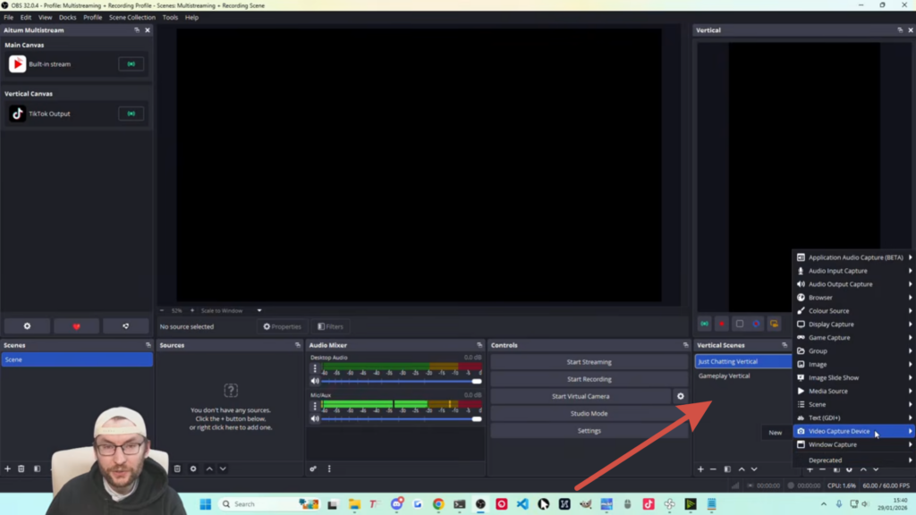The image size is (916, 515).
Task: Choose Video Capture Device entry
Action: pyautogui.click(x=853, y=432)
